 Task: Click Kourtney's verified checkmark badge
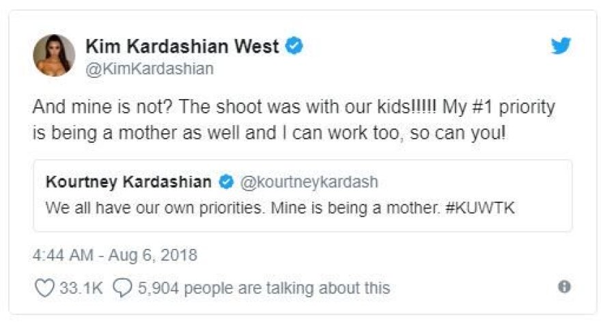226,183
